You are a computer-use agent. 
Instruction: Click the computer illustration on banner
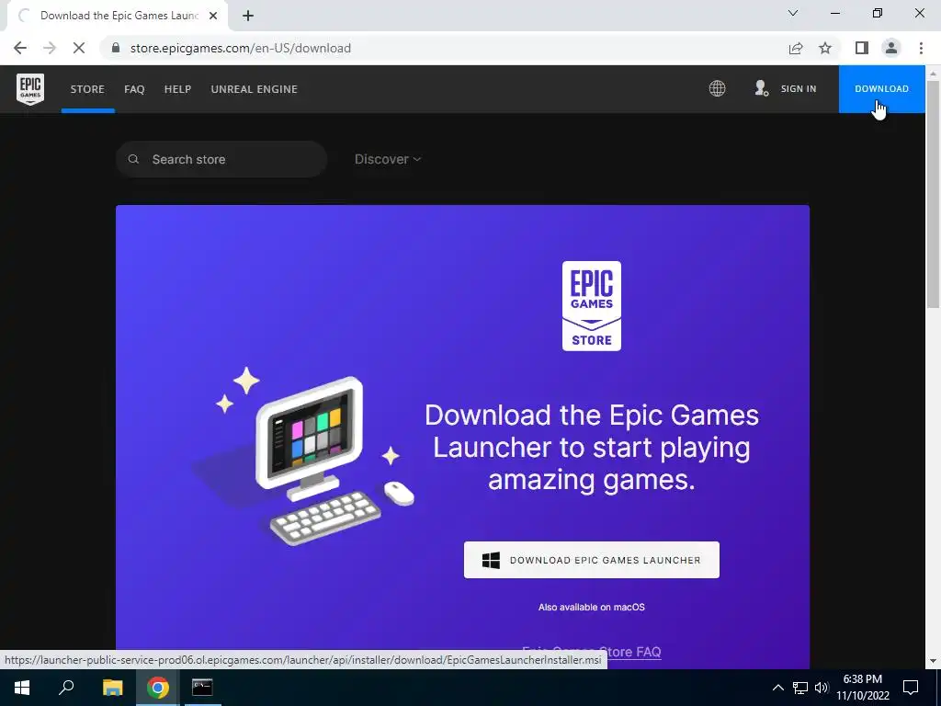coord(308,456)
